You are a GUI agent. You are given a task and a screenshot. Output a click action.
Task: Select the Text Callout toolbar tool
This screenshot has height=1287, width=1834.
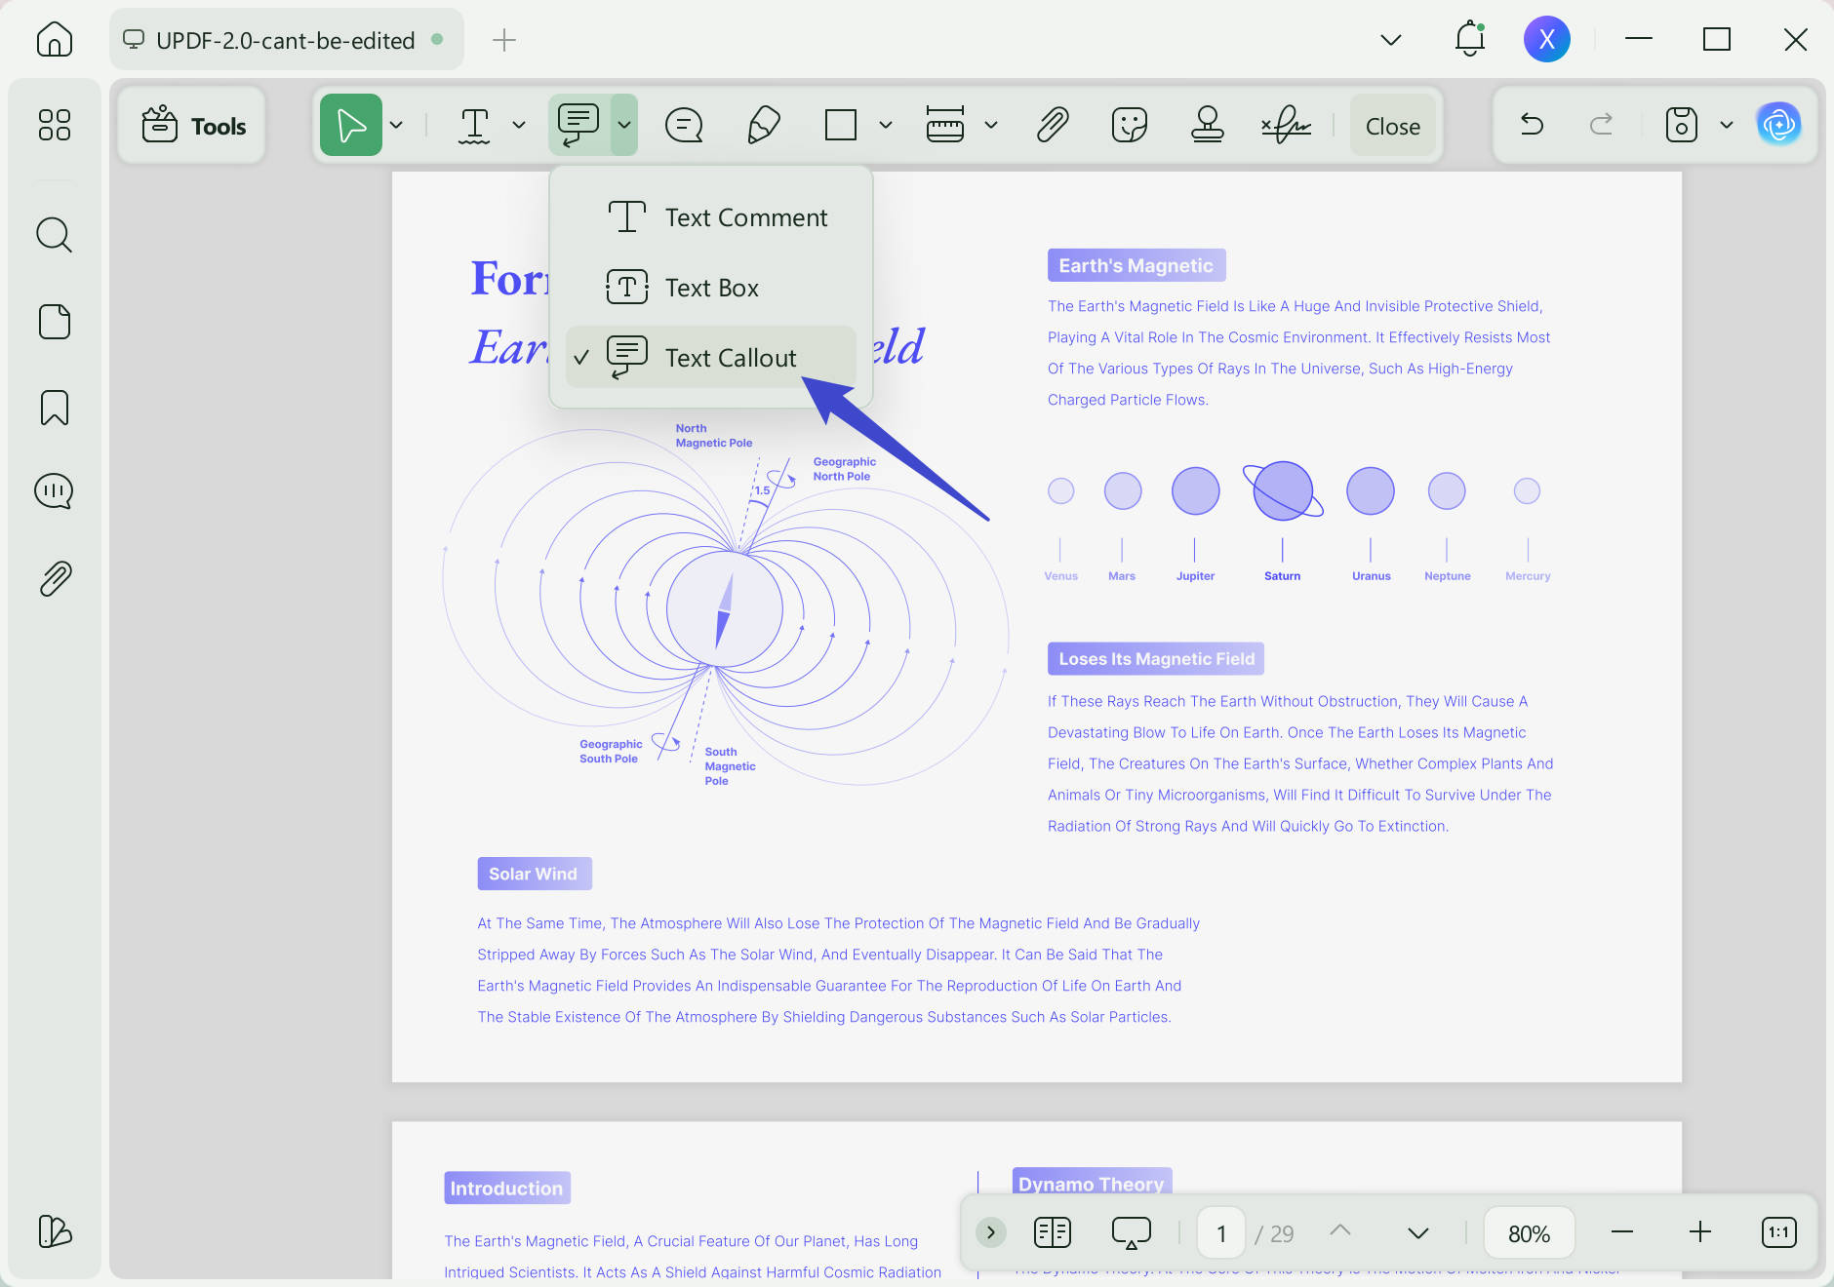pos(579,125)
